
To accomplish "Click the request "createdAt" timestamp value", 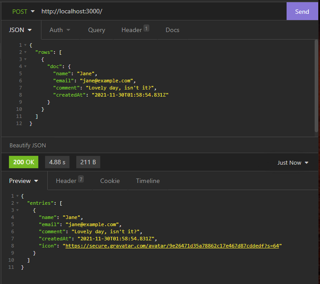I will click(130, 95).
